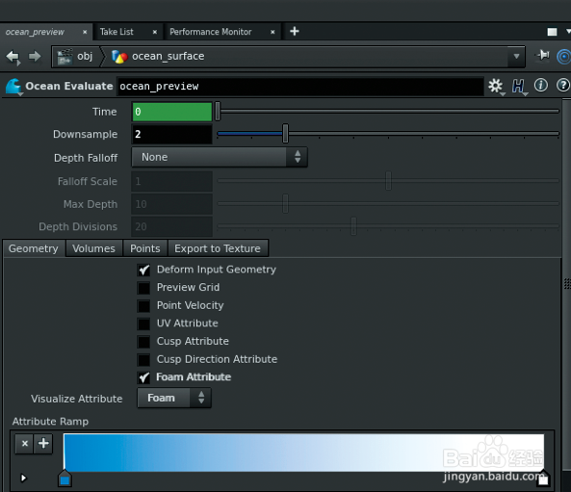
Task: Click the Downsample parameter label
Action: [x=85, y=135]
